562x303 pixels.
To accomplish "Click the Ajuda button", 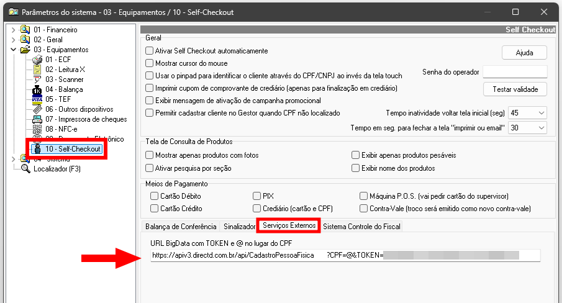I will (x=524, y=53).
